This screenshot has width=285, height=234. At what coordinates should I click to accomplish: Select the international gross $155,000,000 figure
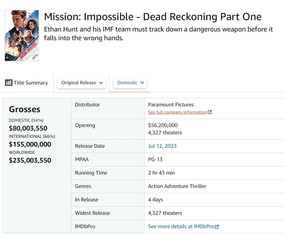click(x=30, y=144)
